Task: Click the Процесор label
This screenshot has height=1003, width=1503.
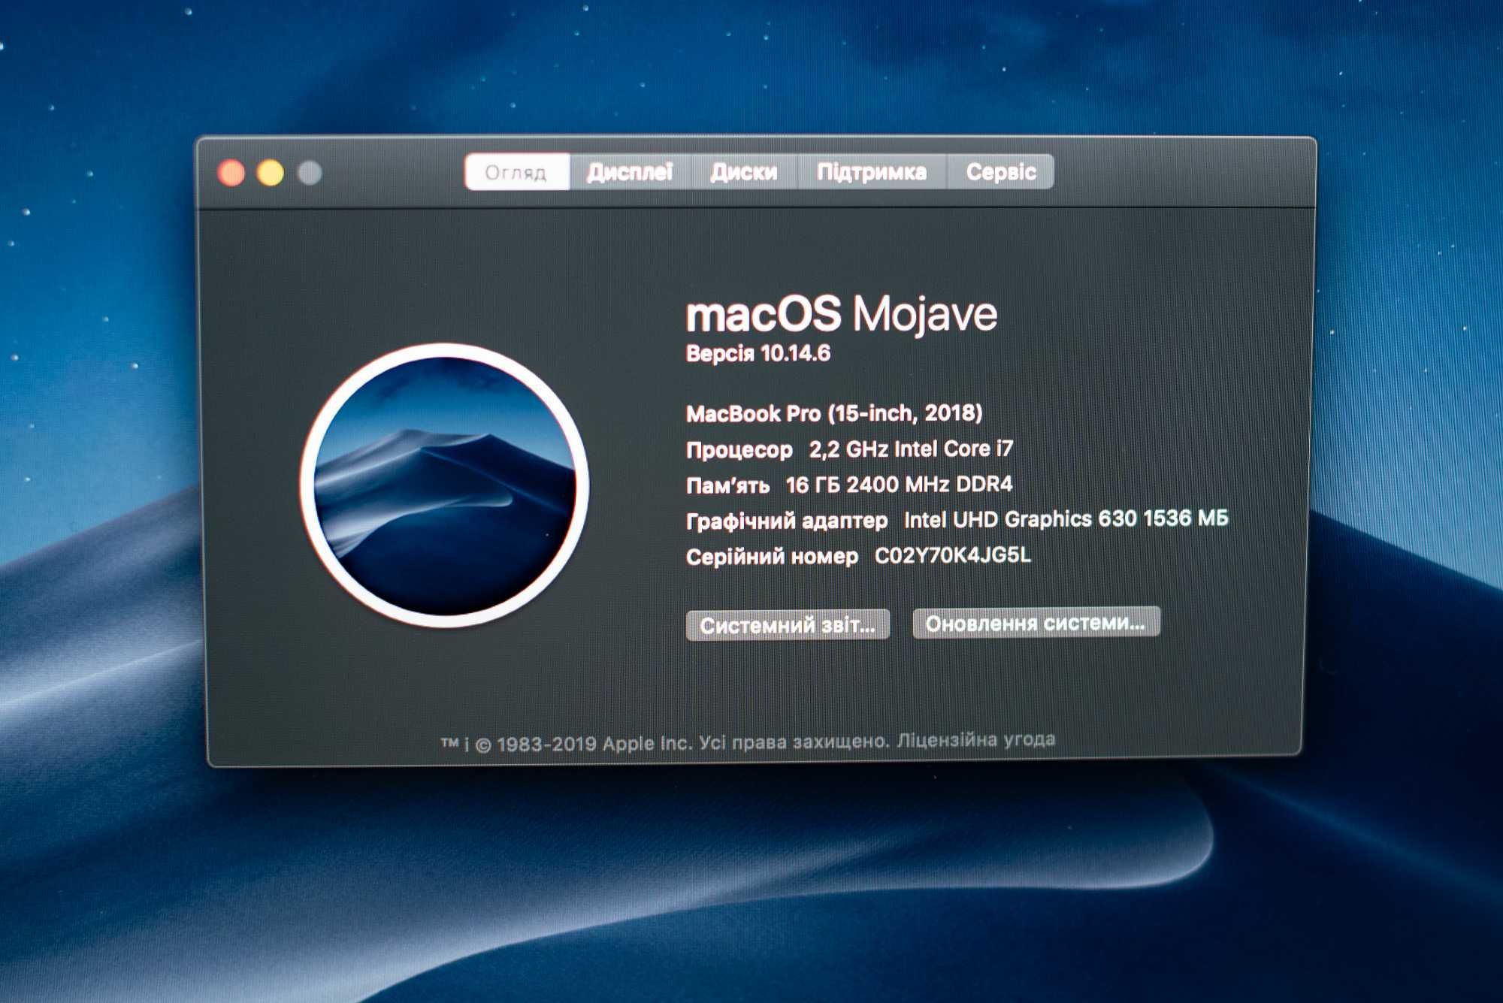Action: coord(739,450)
